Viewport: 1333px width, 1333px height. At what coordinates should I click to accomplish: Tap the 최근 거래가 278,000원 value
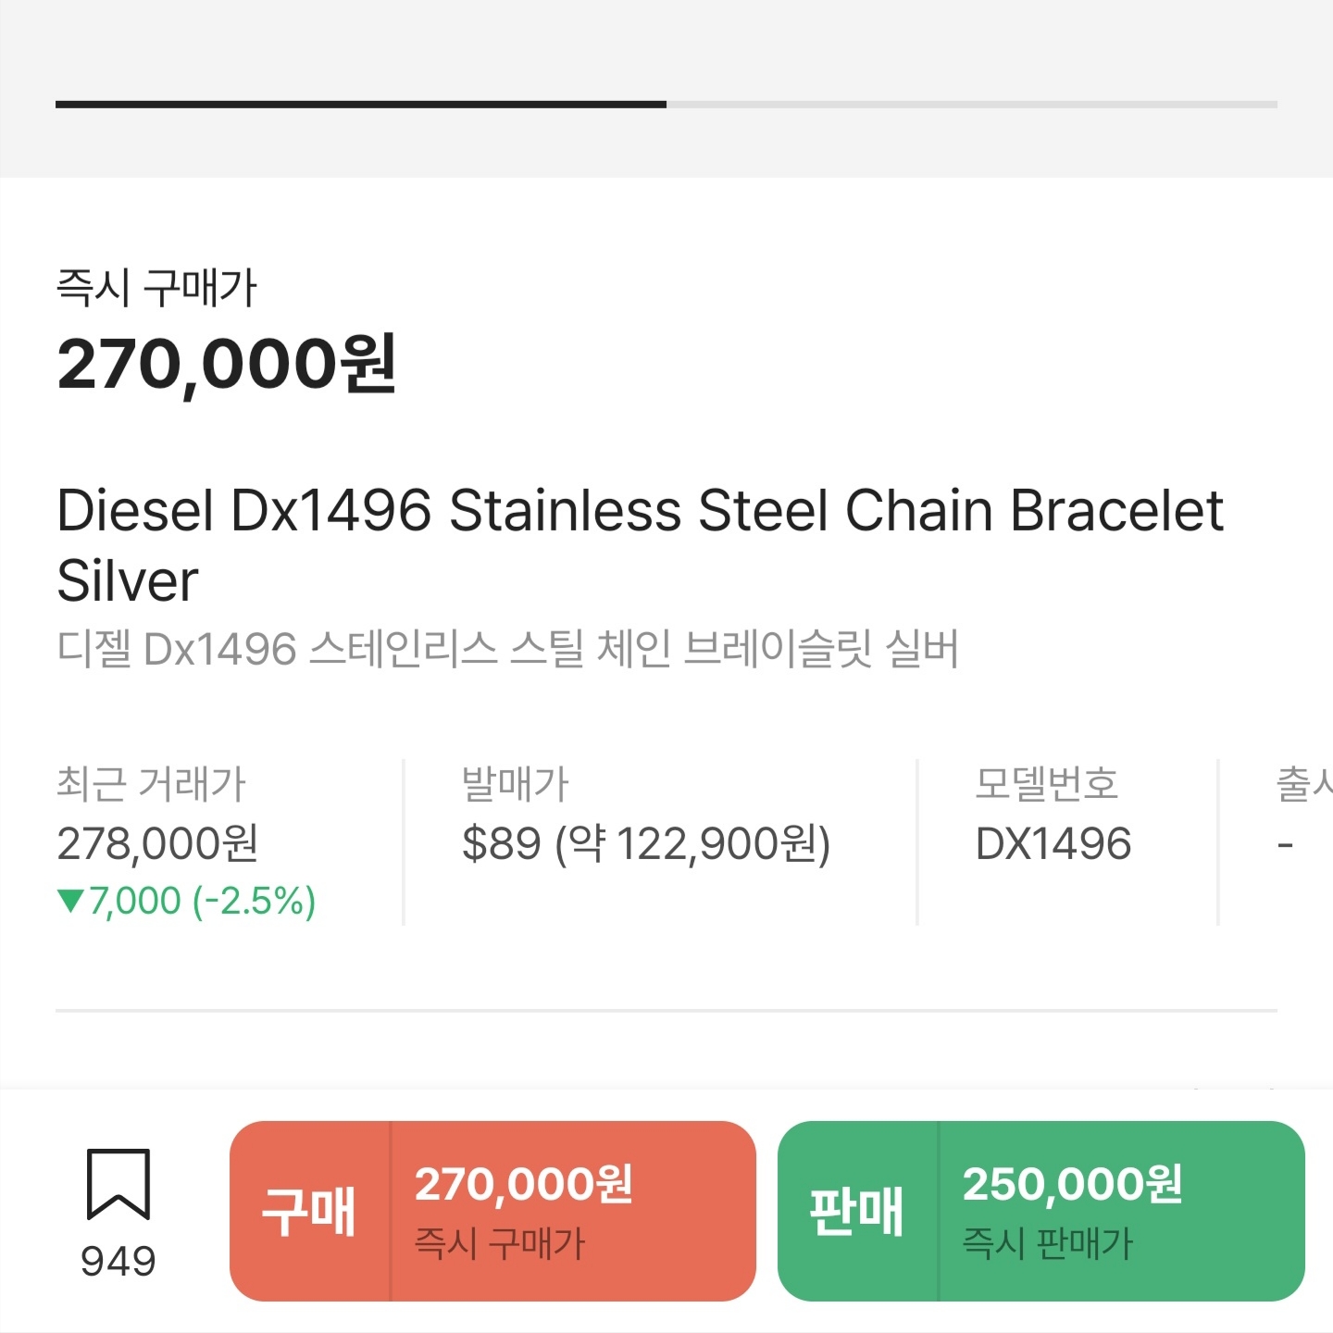click(157, 843)
